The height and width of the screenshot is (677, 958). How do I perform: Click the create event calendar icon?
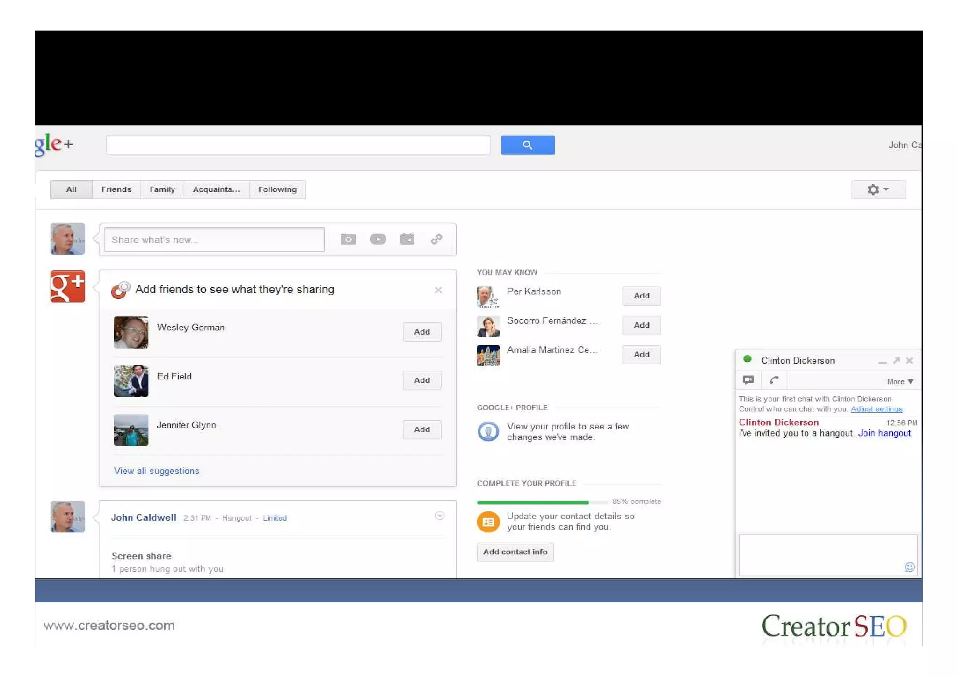click(x=407, y=240)
